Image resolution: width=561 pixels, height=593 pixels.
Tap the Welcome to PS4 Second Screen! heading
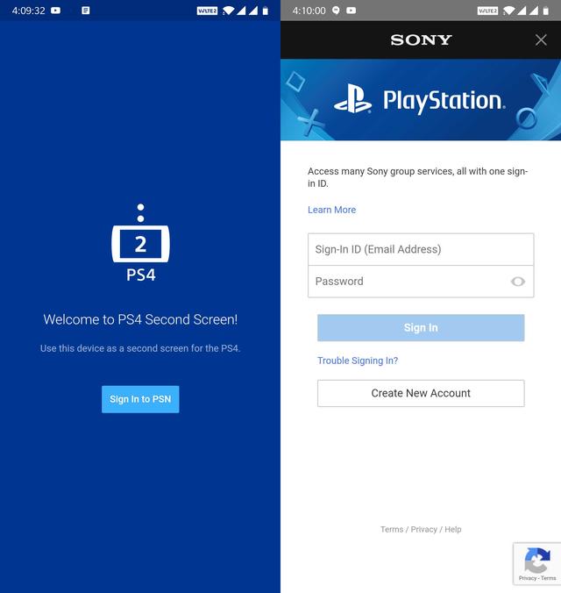tap(140, 319)
